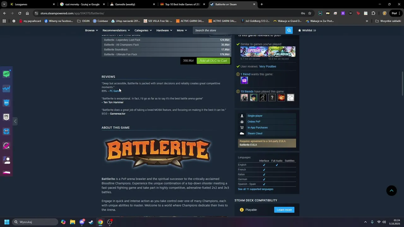Open the PC Gamer review link

click(x=115, y=91)
